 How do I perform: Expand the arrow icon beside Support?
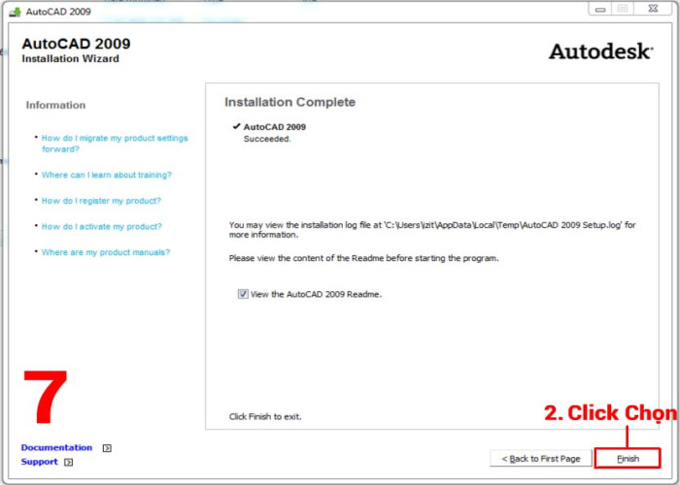pyautogui.click(x=69, y=463)
